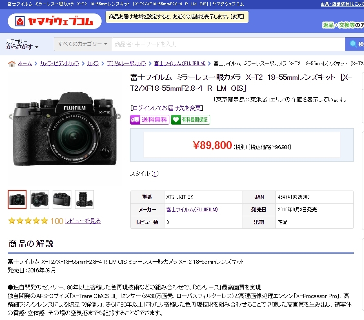This screenshot has width=364, height=320.
Task: Open the デジタル一眼カメラ breadcrumb link
Action: [126, 64]
